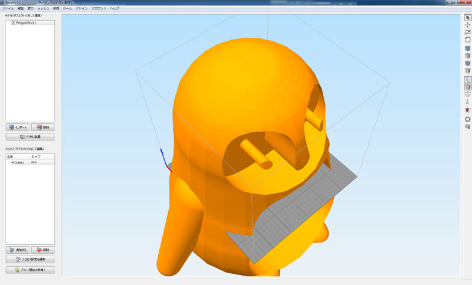Open the メッシュ menu
This screenshot has height=285, width=472.
click(x=43, y=9)
